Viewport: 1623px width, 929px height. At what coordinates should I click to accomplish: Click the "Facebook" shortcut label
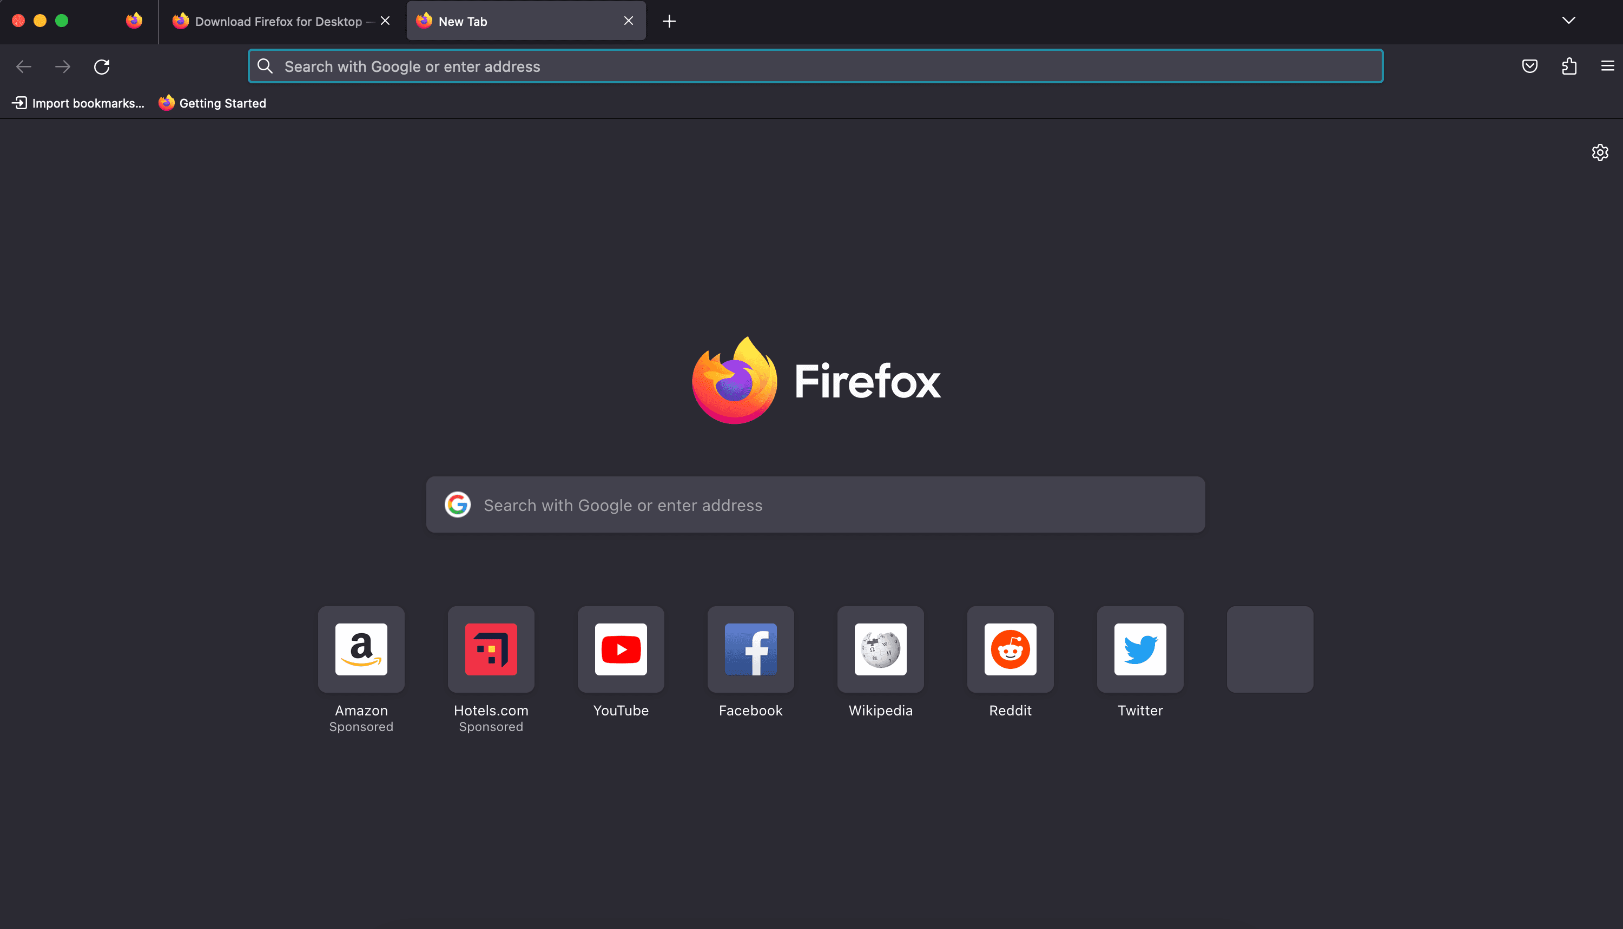750,711
